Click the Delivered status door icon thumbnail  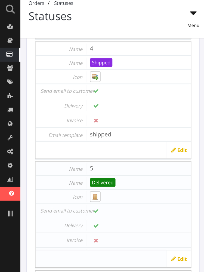[x=95, y=197]
